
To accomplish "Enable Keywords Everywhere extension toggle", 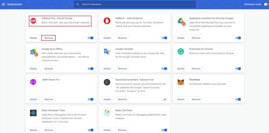I will coord(164,99).
